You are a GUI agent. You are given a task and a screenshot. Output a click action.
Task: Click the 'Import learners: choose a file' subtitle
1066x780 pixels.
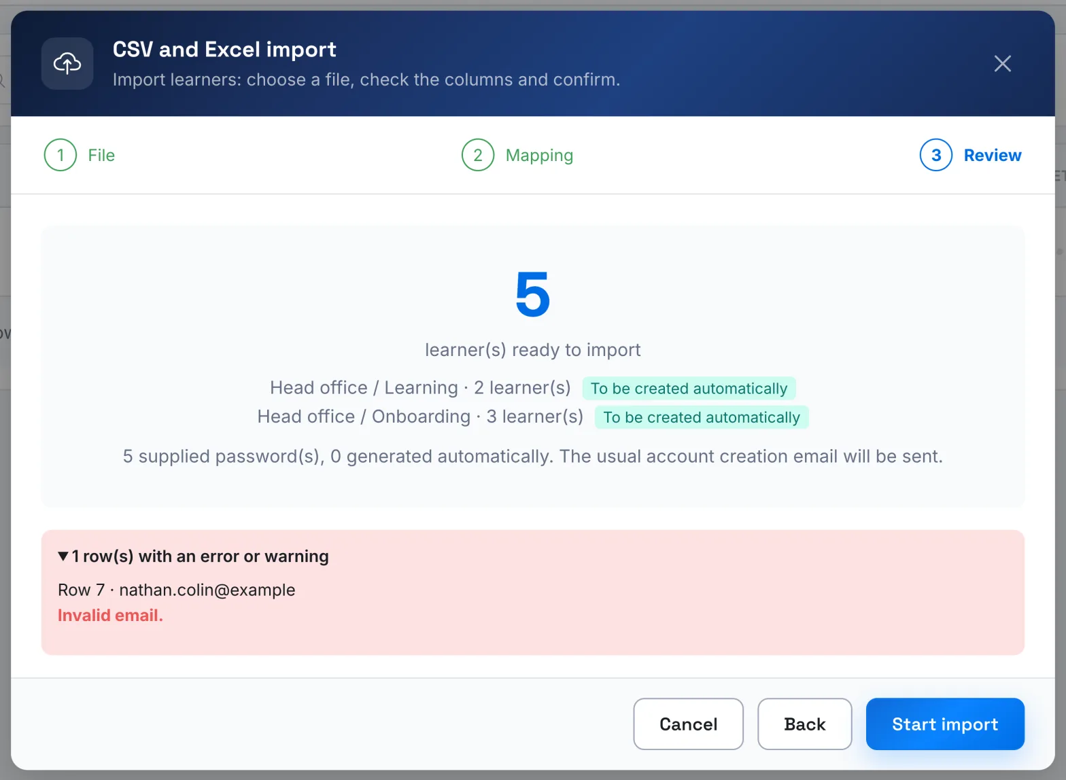pos(366,80)
